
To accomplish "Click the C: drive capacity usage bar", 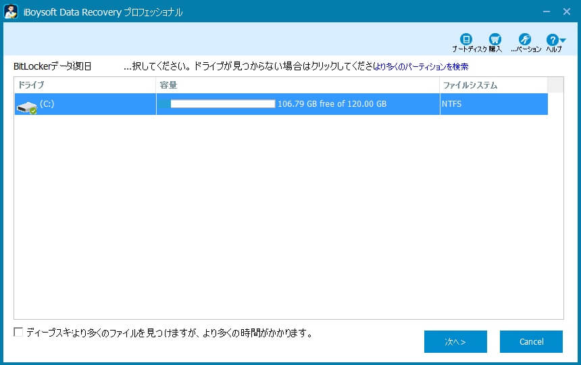I will pos(218,104).
